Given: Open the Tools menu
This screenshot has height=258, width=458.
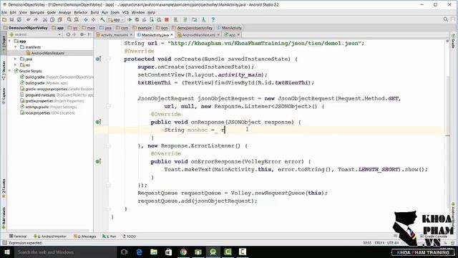Looking at the screenshot, I should click(x=115, y=12).
